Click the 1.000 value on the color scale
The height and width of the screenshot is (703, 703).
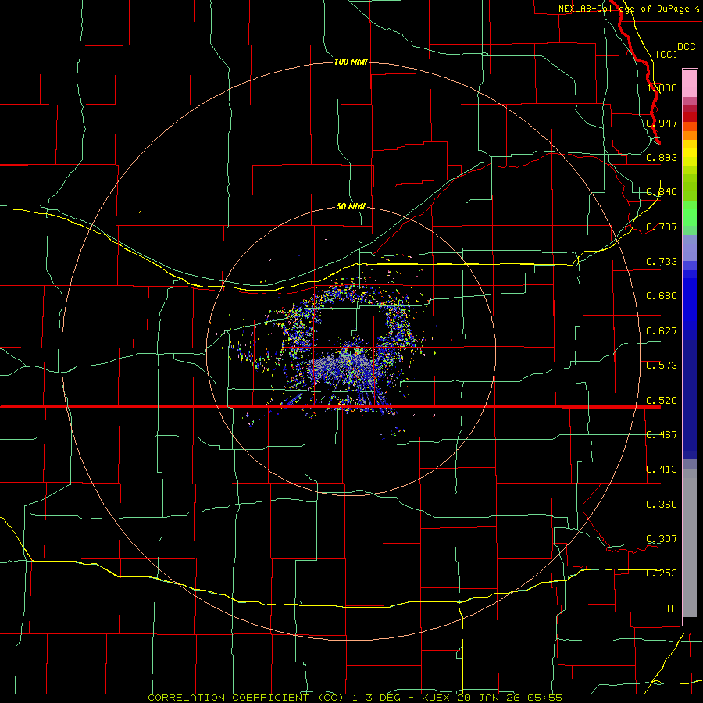pos(662,87)
